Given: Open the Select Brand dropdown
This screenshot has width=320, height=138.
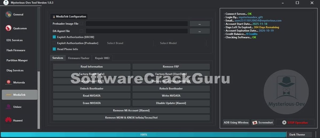Looking at the screenshot, I should click(x=130, y=43).
